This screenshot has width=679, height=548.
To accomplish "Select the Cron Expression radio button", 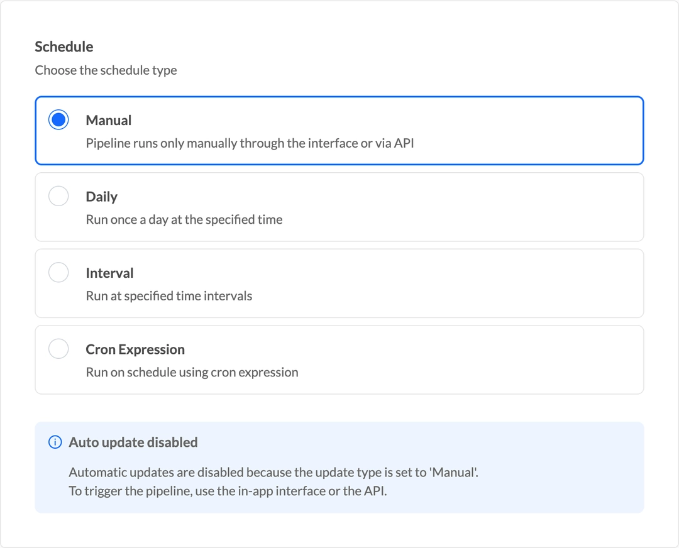I will [58, 349].
